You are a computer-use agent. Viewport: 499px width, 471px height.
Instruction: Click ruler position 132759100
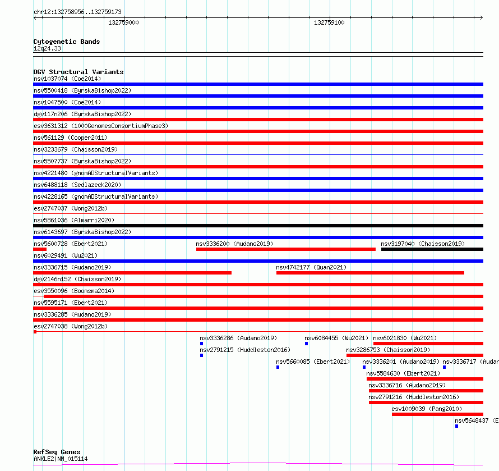(329, 22)
